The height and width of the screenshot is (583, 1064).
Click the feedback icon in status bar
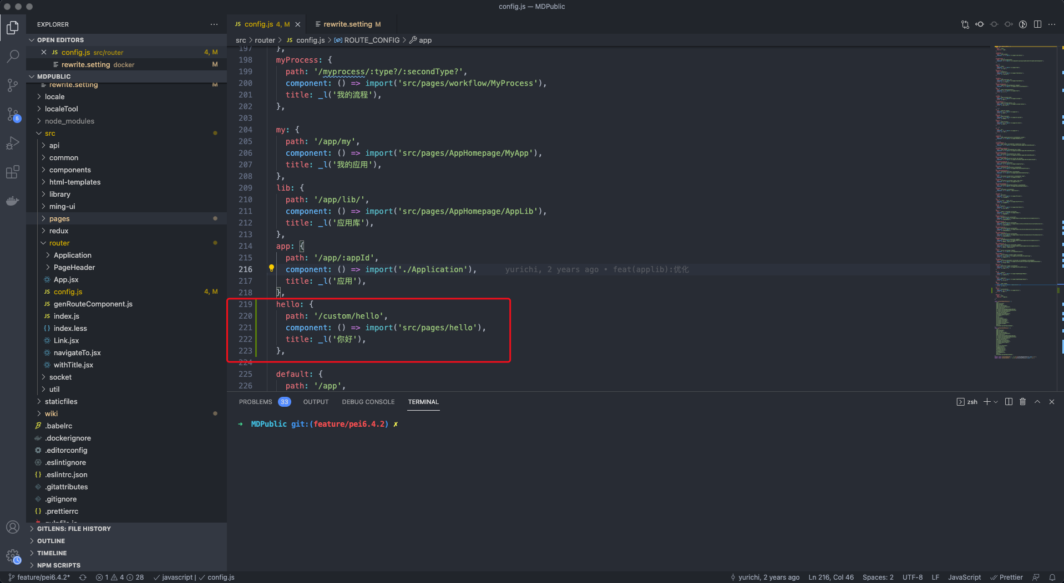pyautogui.click(x=1036, y=577)
